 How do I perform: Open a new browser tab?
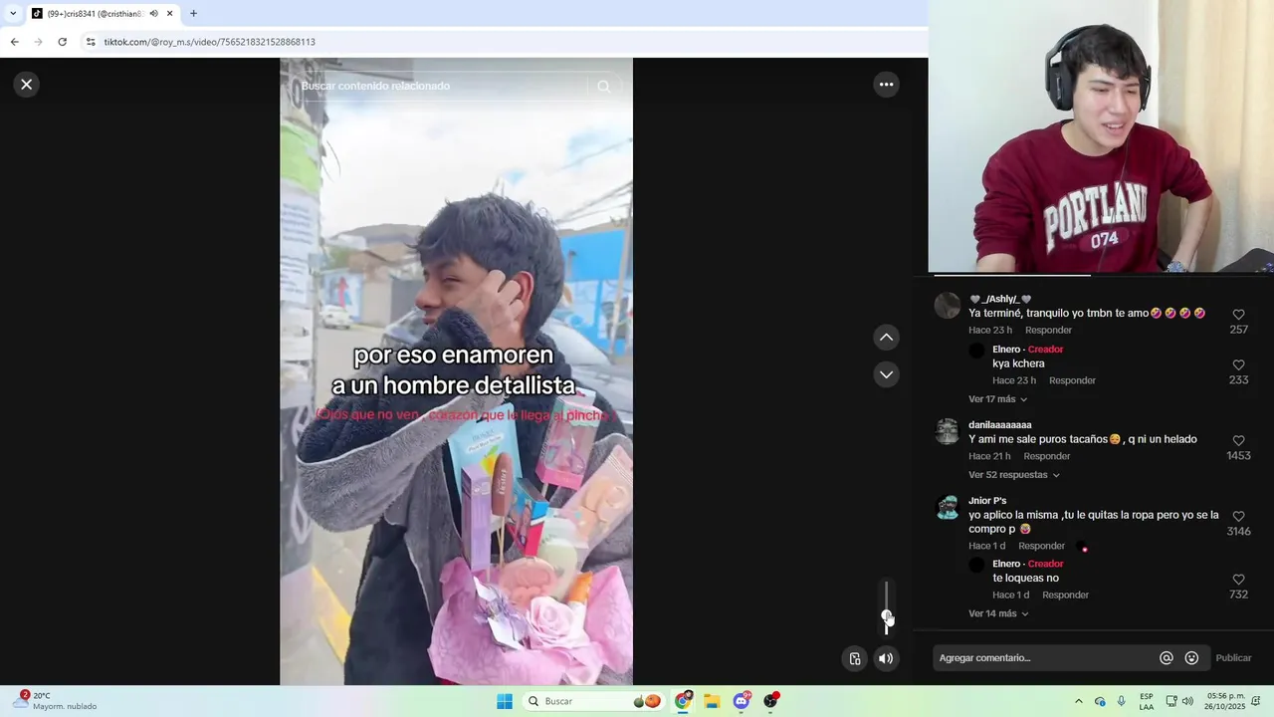tap(193, 14)
